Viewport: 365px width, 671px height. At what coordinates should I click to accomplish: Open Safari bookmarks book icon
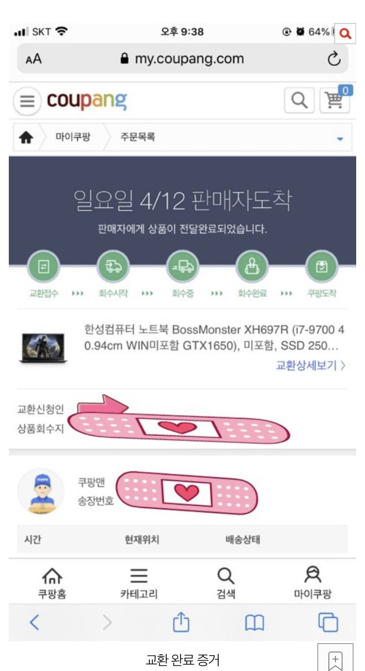tap(254, 623)
